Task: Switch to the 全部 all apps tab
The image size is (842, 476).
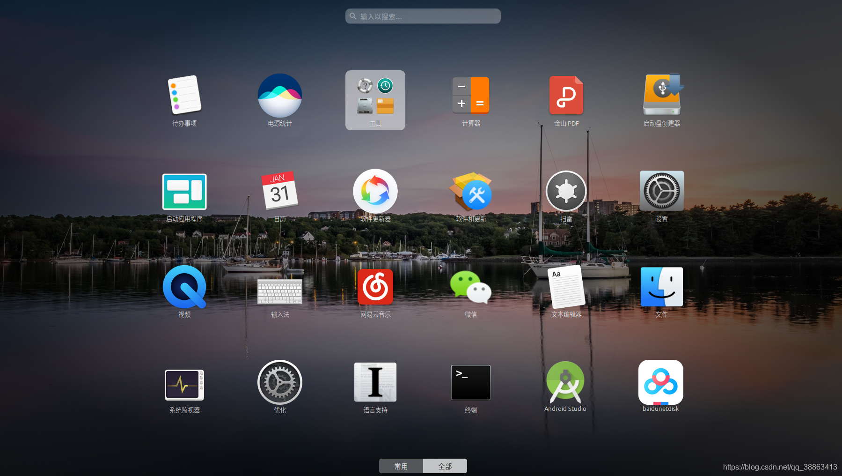Action: coord(445,466)
